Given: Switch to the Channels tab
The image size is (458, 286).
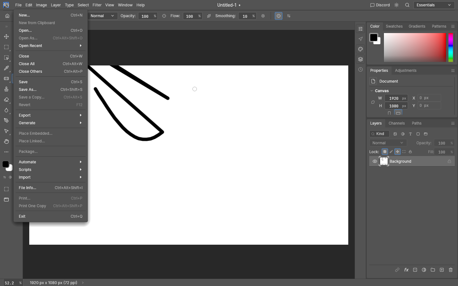Looking at the screenshot, I should tap(397, 123).
